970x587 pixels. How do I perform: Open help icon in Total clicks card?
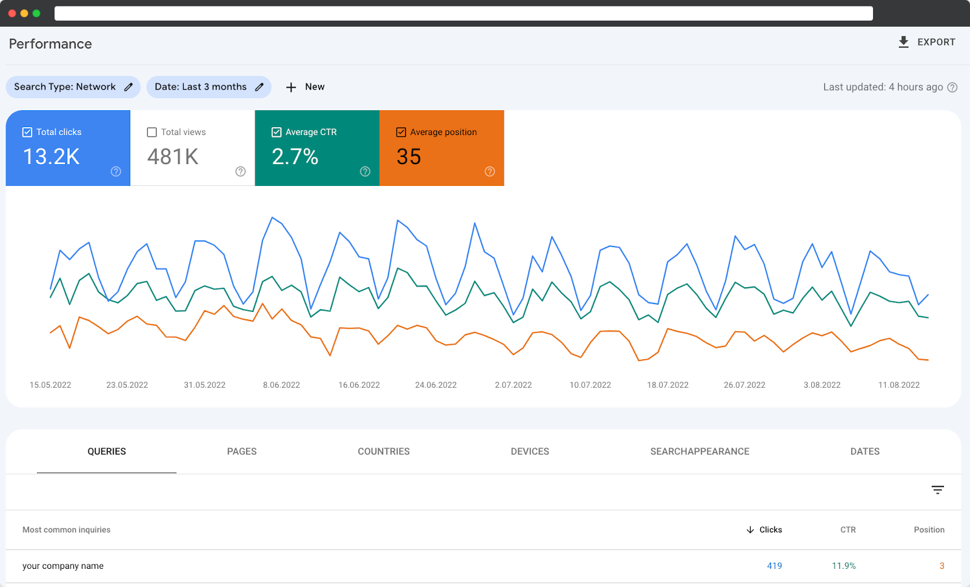[116, 171]
